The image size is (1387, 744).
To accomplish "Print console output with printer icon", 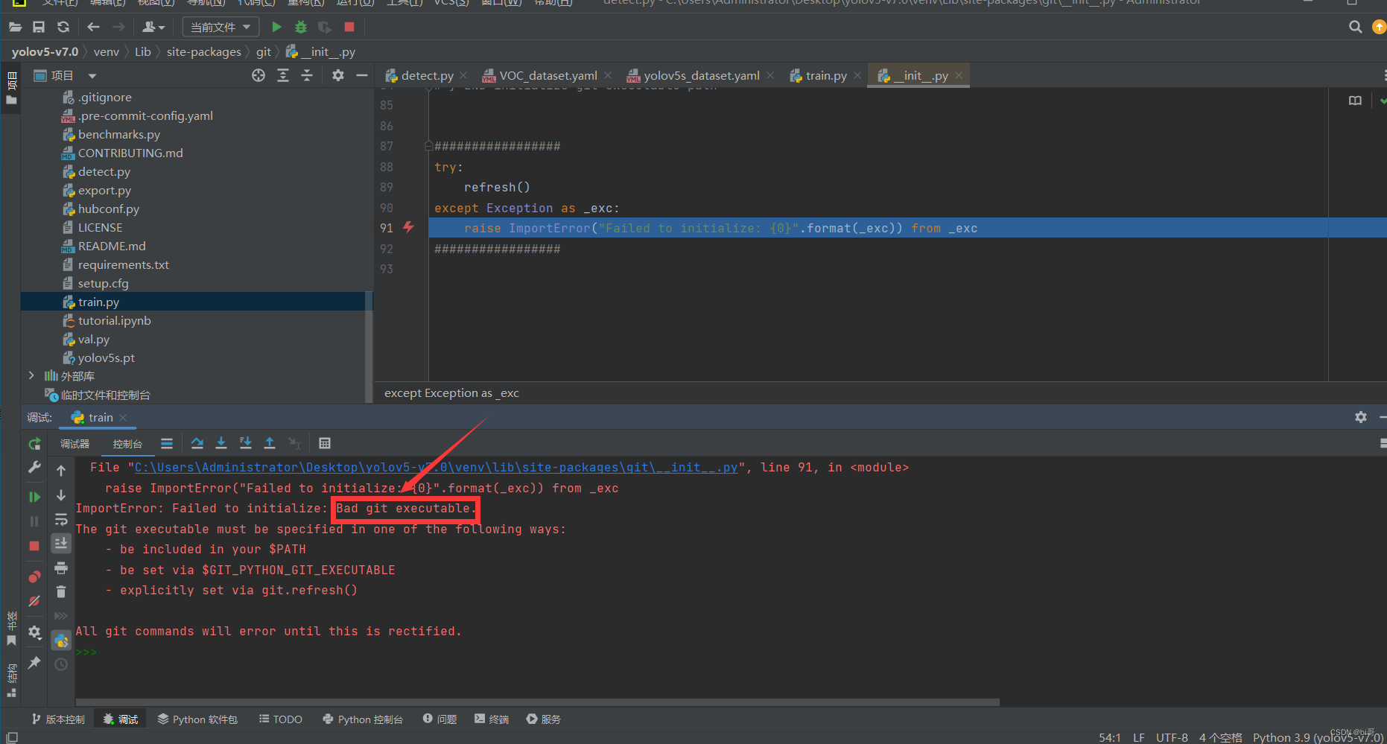I will (x=61, y=568).
